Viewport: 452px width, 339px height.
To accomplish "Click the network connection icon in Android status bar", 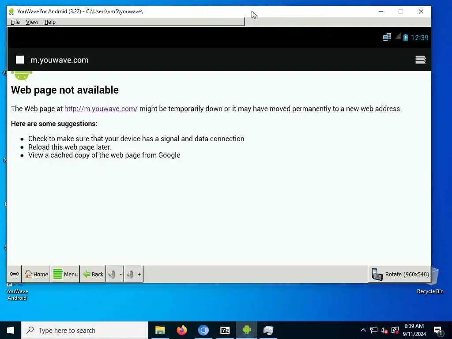I will pos(387,37).
